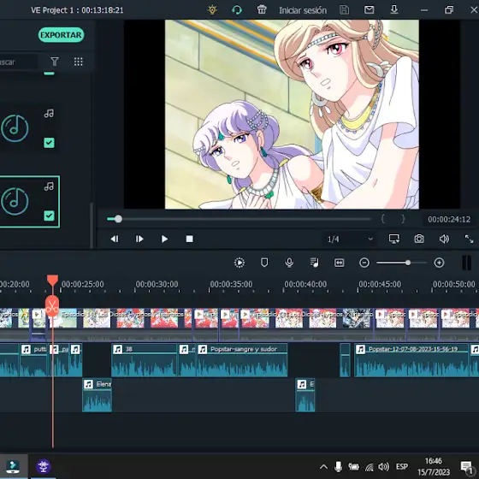The height and width of the screenshot is (479, 479).
Task: Open video editor app in taskbar
Action: point(13,466)
